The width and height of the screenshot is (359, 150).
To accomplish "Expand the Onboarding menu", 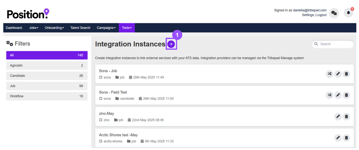I will pos(54,28).
